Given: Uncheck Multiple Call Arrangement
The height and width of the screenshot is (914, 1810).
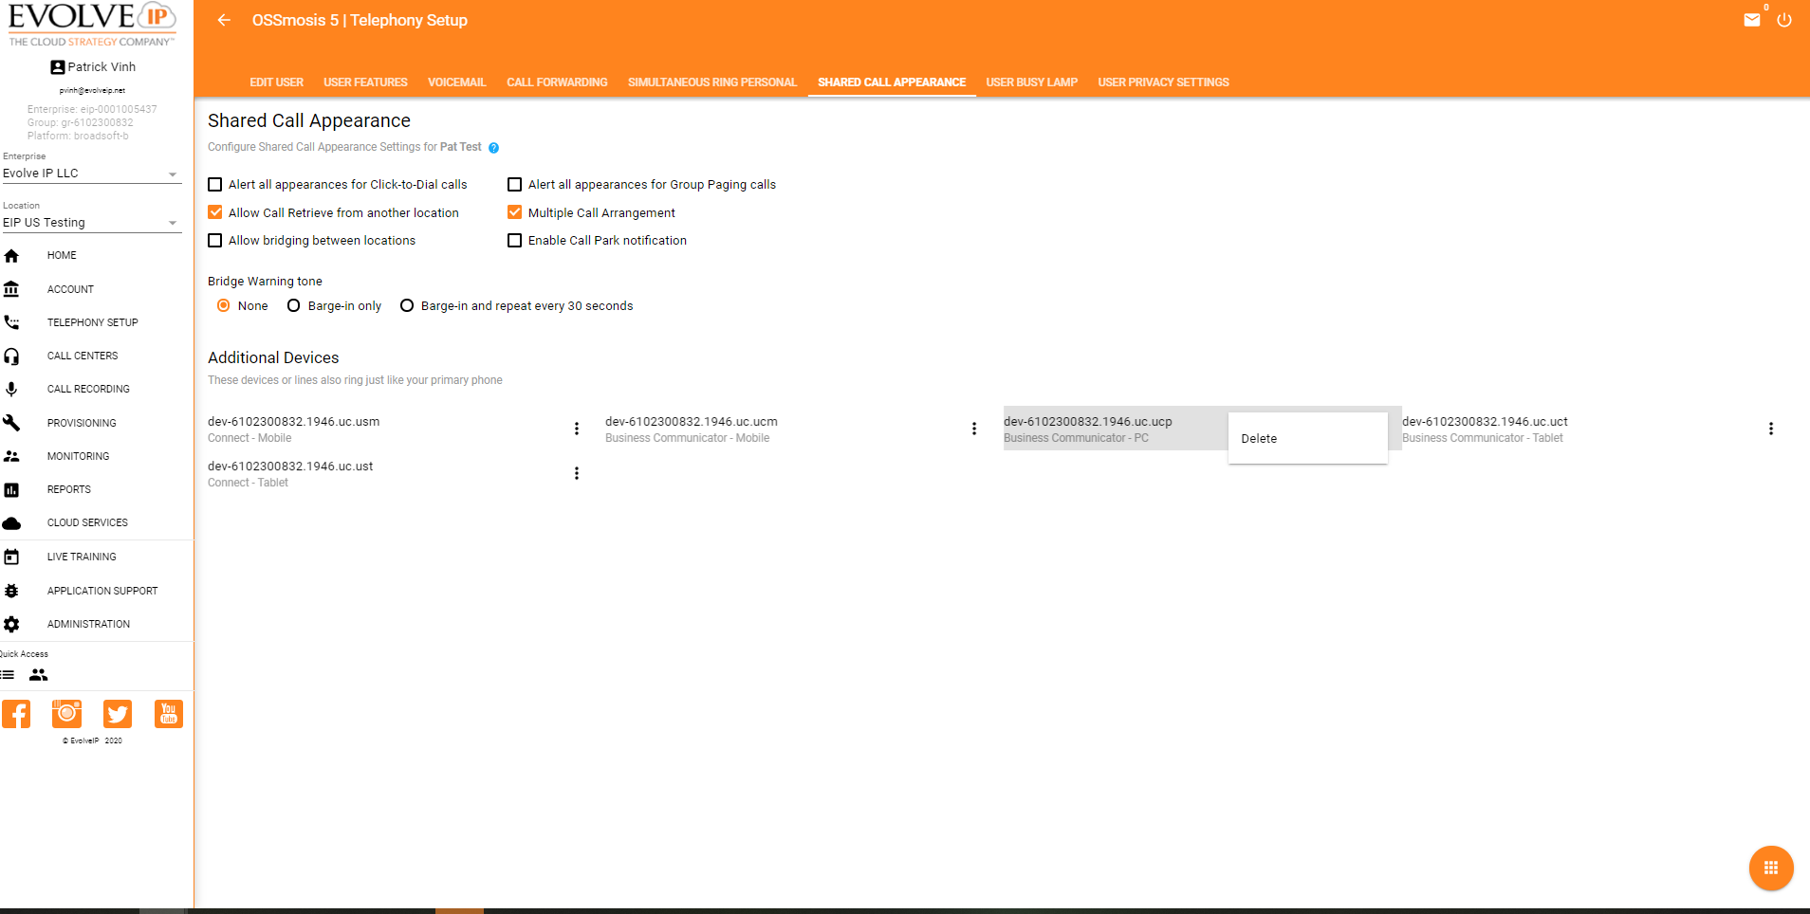Looking at the screenshot, I should (515, 212).
